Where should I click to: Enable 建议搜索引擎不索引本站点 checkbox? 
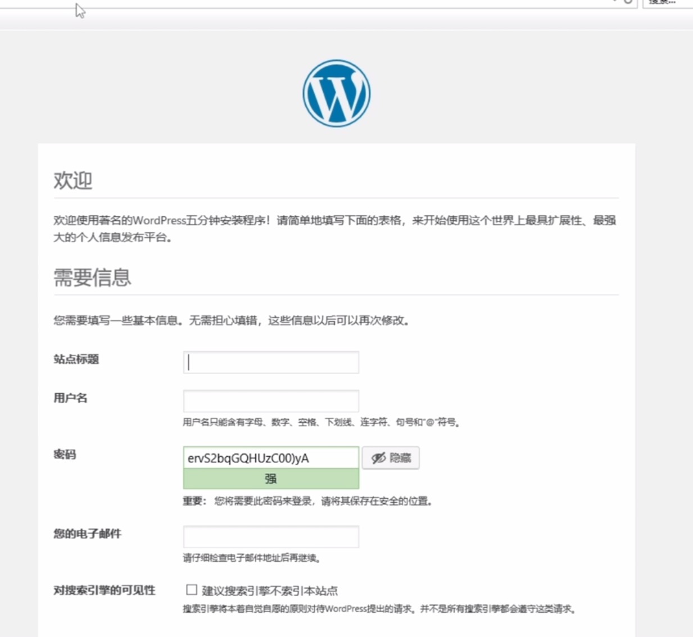[x=192, y=590]
